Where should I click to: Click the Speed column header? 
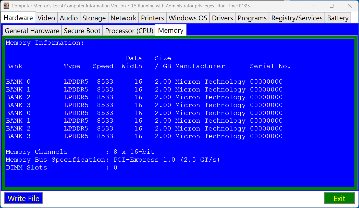[103, 66]
